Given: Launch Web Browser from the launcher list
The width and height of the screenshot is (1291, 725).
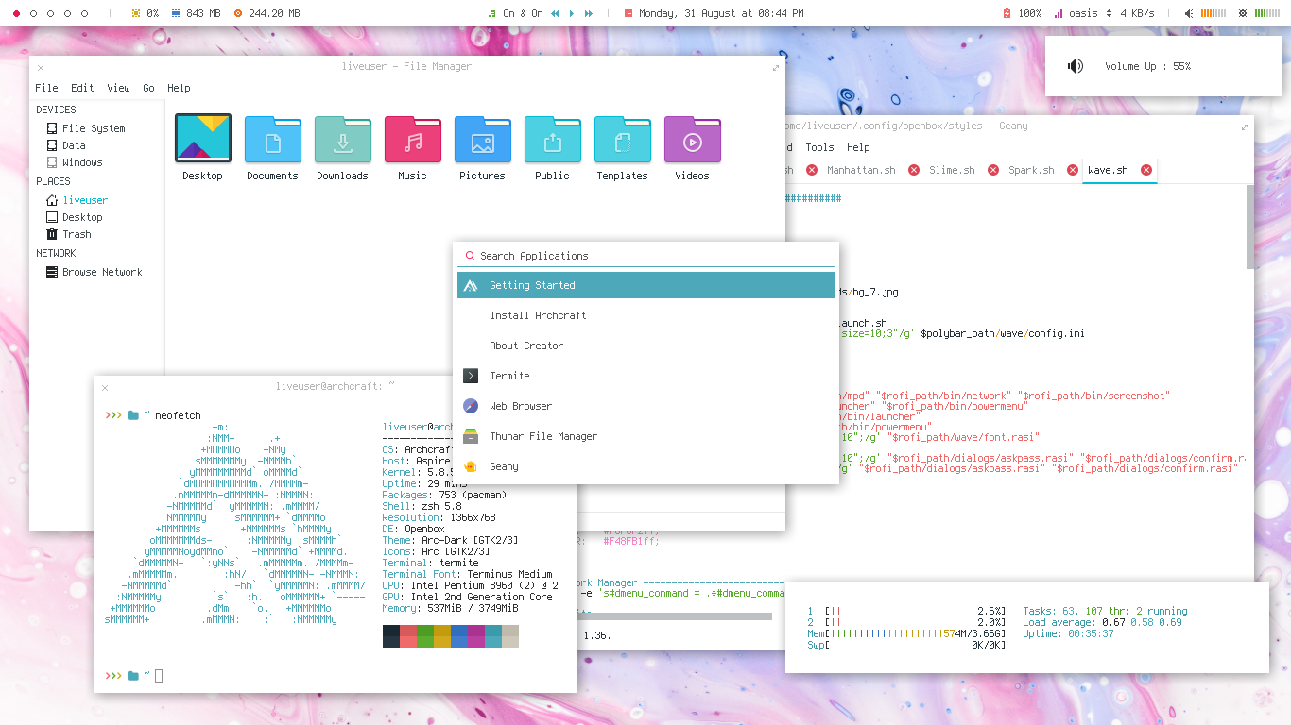Looking at the screenshot, I should click(x=645, y=406).
